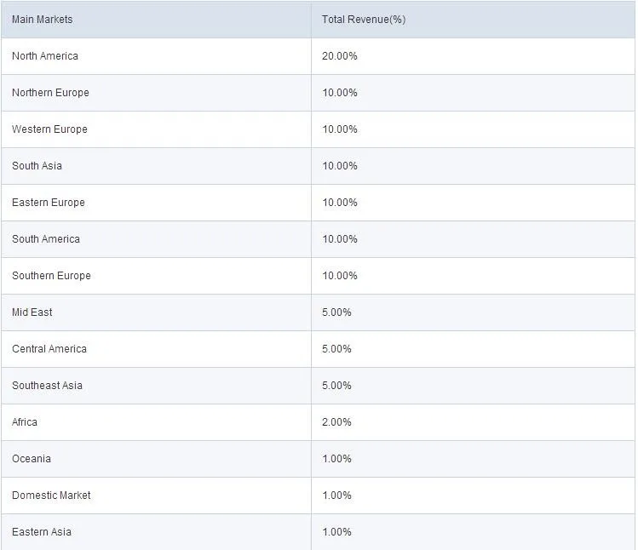The height and width of the screenshot is (550, 638).
Task: Click the Total Revenue(%) column header
Action: [x=364, y=20]
